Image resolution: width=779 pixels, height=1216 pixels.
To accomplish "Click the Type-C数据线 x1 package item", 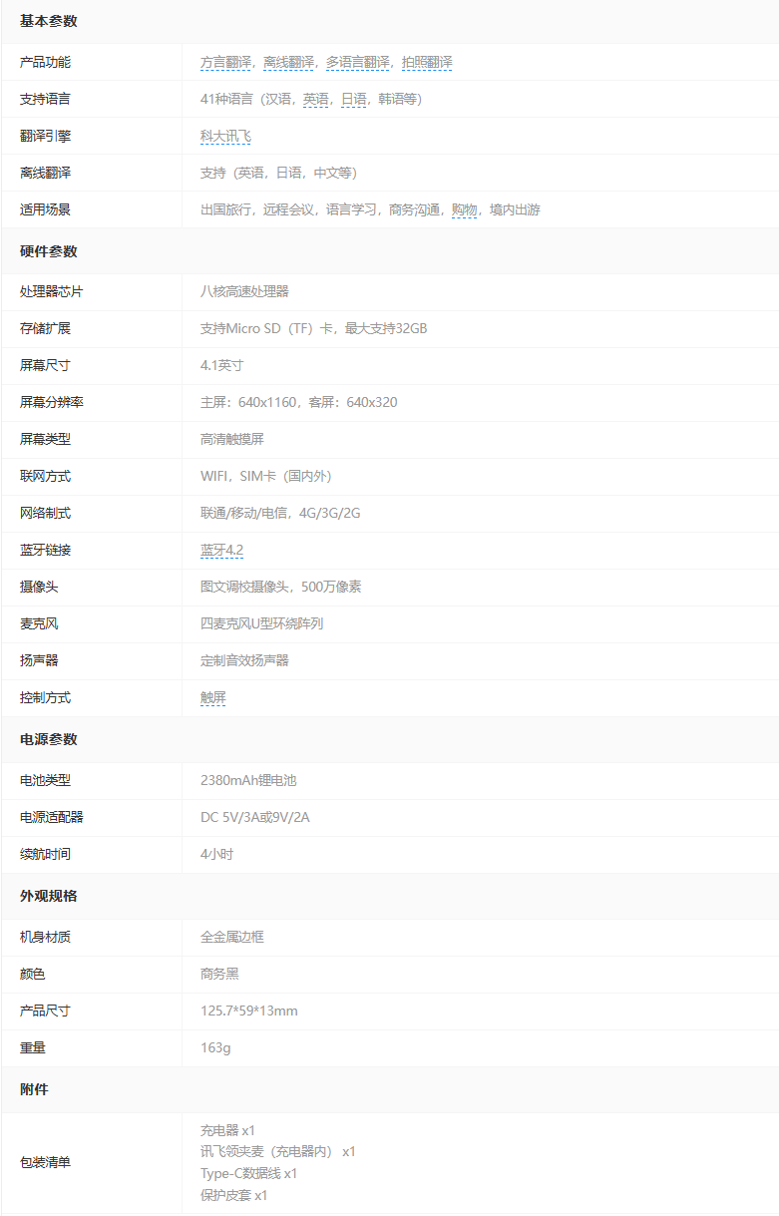I will (x=249, y=1173).
